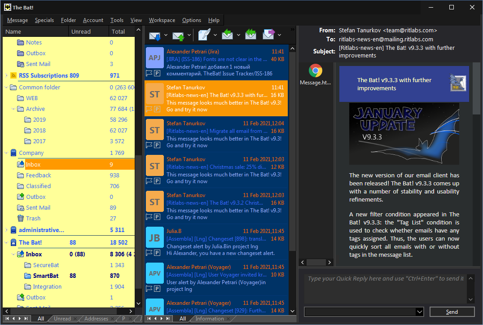Expand the RSS Subscriptions tree node
483x325 pixels.
pos(6,75)
